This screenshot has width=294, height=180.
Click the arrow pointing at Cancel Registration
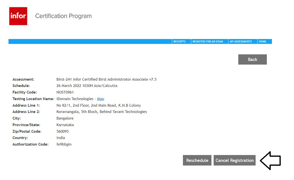point(270,161)
